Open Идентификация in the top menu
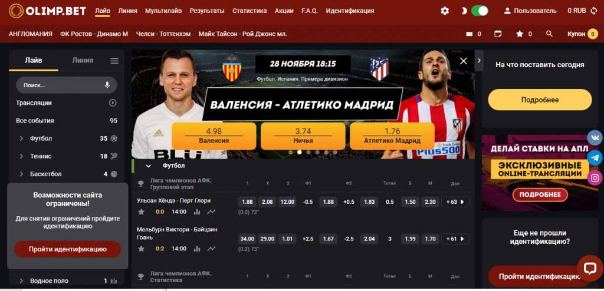This screenshot has width=604, height=291. coord(350,11)
